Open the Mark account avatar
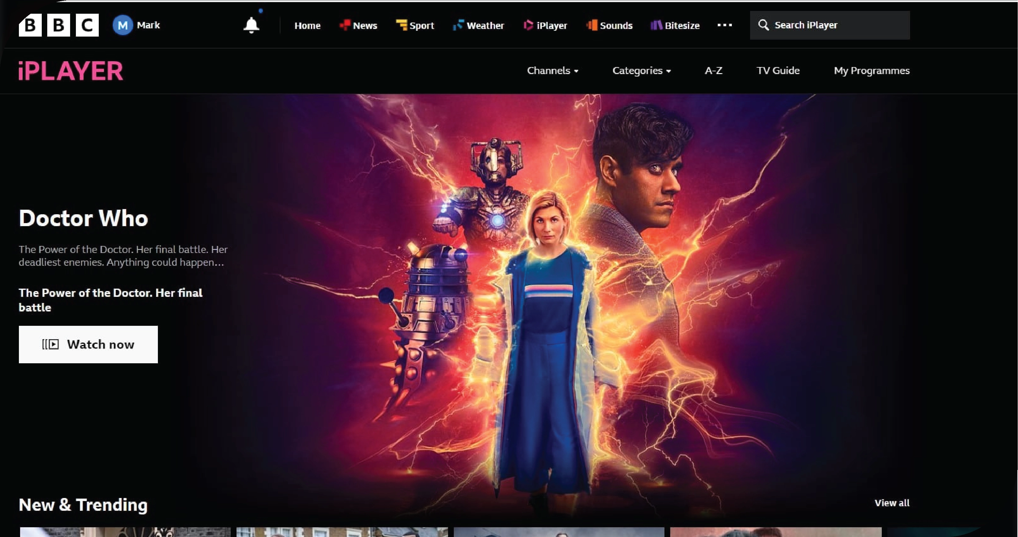1018x537 pixels. point(123,25)
